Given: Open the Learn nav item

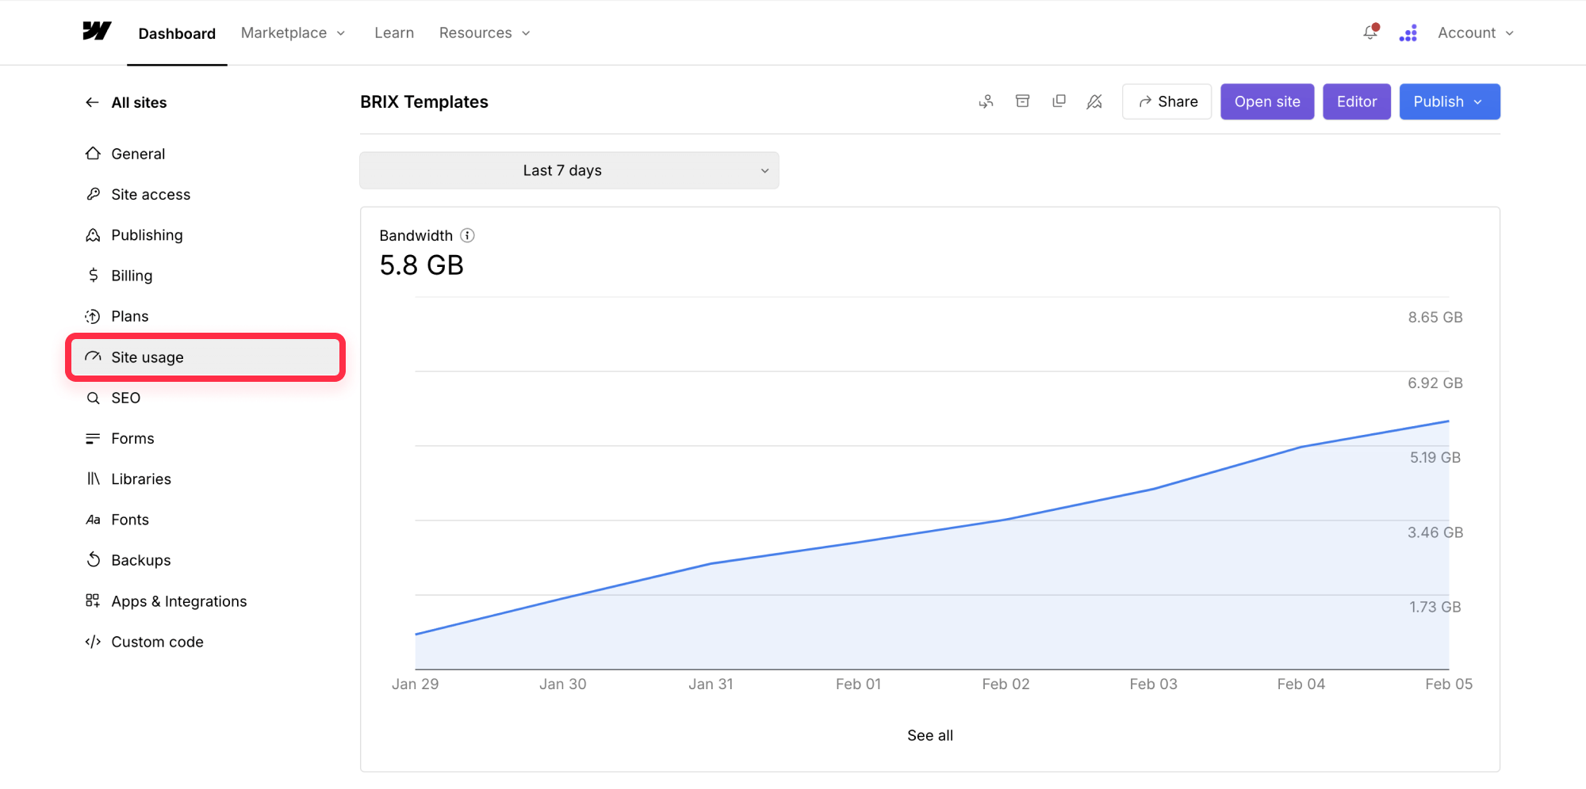Looking at the screenshot, I should (x=394, y=32).
